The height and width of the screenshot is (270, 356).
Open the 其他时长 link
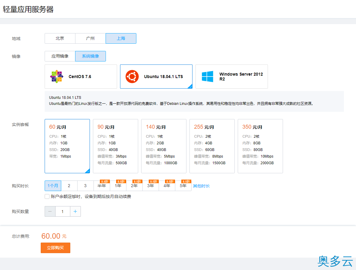pyautogui.click(x=202, y=186)
